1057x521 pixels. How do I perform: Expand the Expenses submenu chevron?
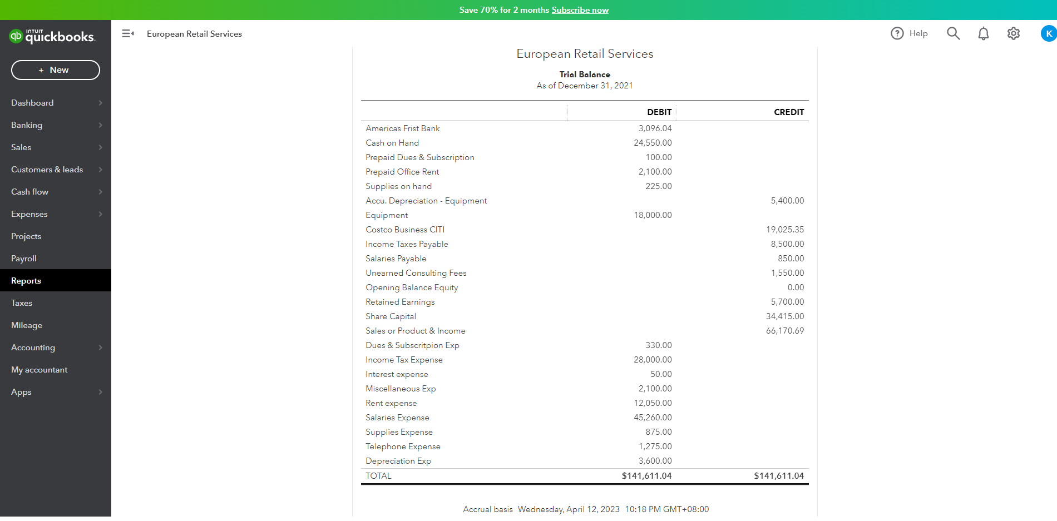pyautogui.click(x=101, y=214)
